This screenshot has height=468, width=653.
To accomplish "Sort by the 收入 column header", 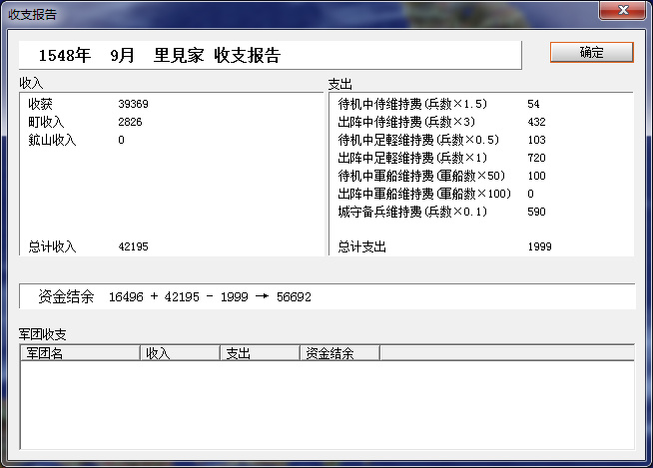I will tap(180, 353).
